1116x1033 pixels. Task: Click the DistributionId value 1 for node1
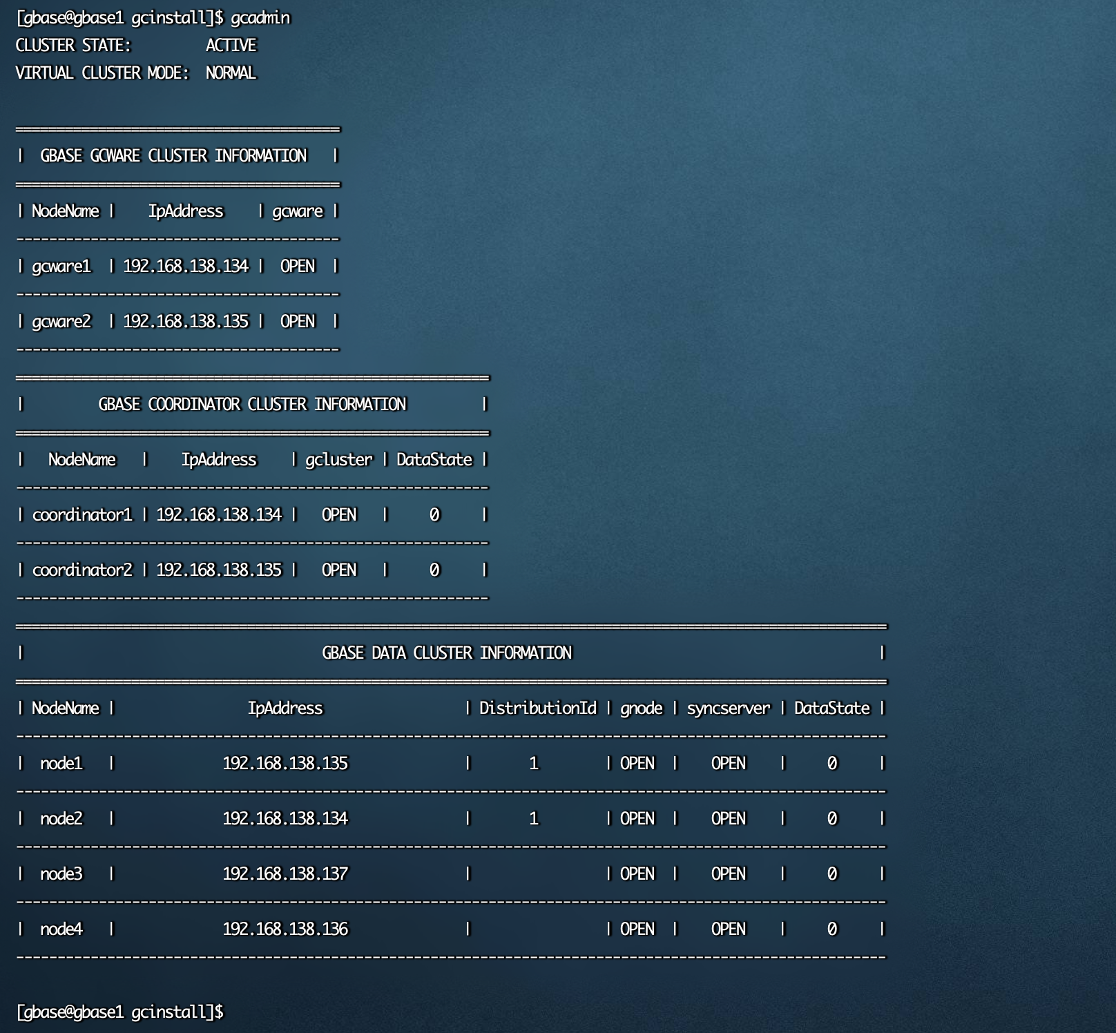[x=534, y=764]
